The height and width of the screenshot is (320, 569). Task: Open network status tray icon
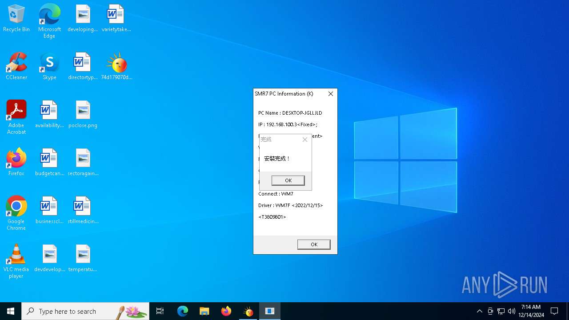(501, 311)
